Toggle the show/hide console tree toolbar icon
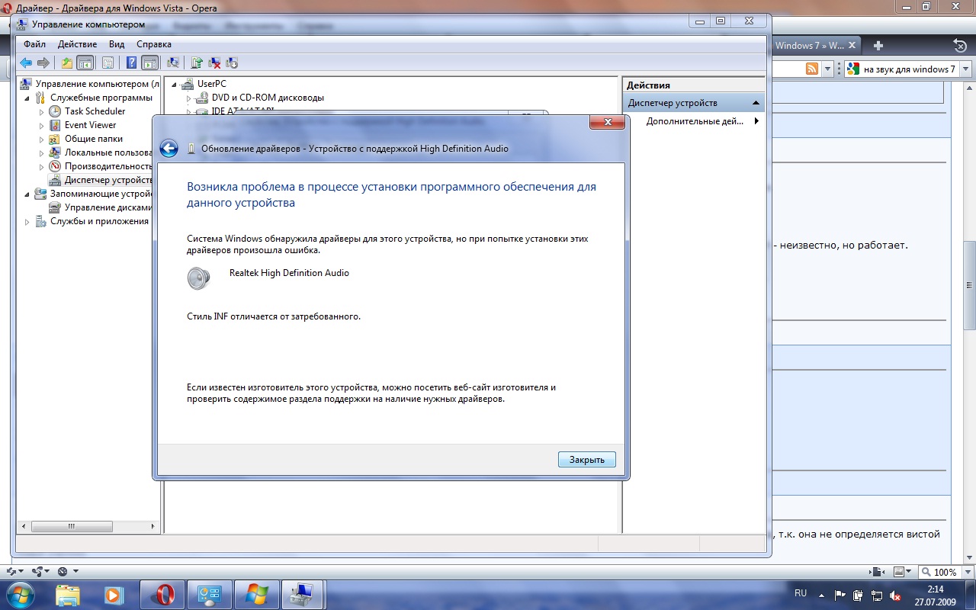The height and width of the screenshot is (610, 976). pos(85,63)
